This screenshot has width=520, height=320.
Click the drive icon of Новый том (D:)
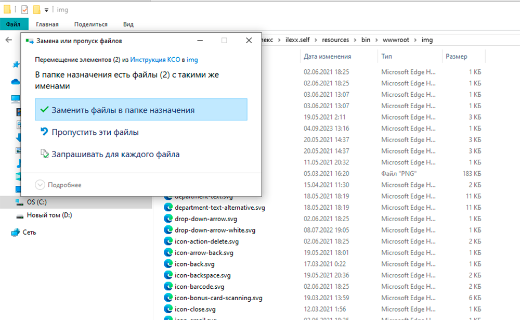[20, 216]
